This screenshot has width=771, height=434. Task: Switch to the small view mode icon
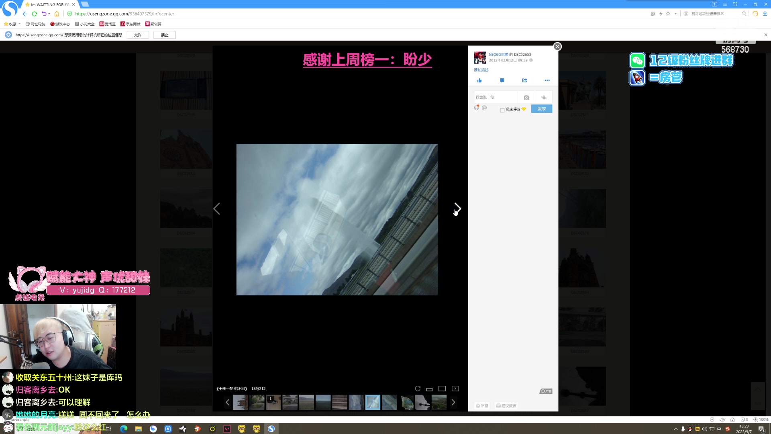[429, 389]
